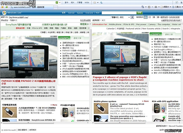Open Spaces in Windows Live header

pos(80,13)
